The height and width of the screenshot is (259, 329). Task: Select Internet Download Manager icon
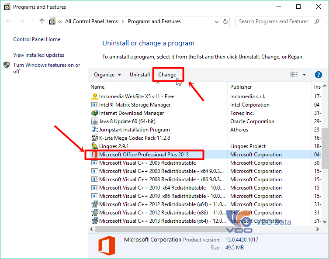coord(95,113)
